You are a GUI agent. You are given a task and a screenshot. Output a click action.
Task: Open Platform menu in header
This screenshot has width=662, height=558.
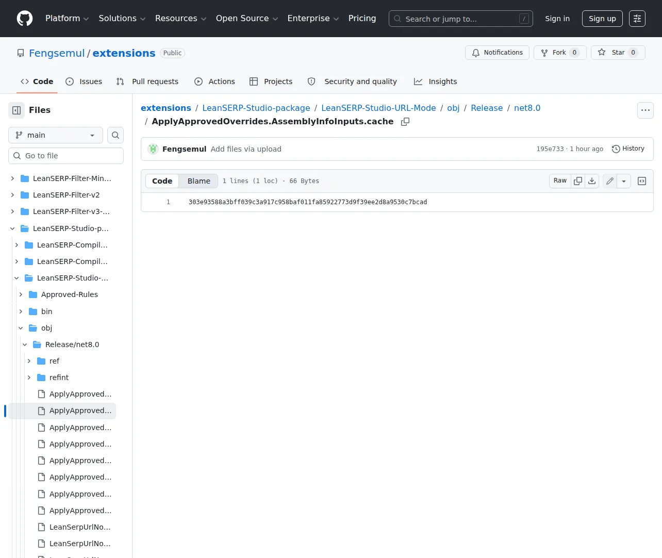pos(67,19)
